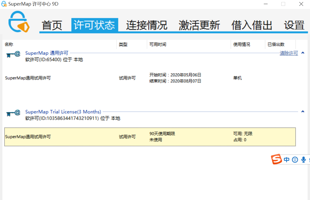
Task: Switch to the 设置 tab
Action: (x=294, y=25)
